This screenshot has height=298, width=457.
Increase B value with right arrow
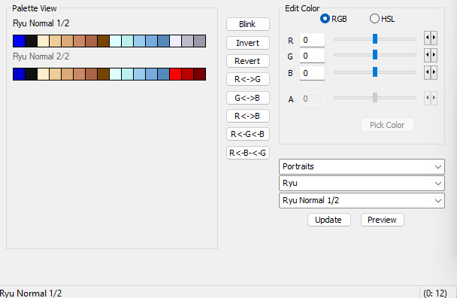coord(434,72)
